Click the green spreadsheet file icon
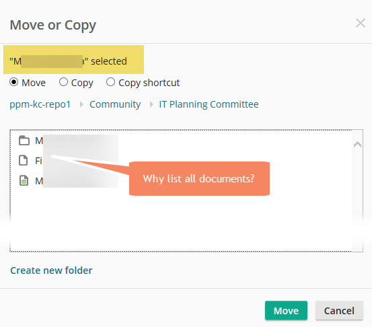The height and width of the screenshot is (327, 372). (x=24, y=180)
